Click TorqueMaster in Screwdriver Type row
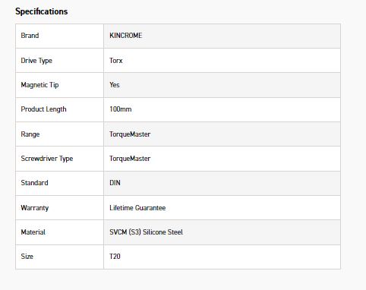The image size is (366, 290). (x=130, y=159)
